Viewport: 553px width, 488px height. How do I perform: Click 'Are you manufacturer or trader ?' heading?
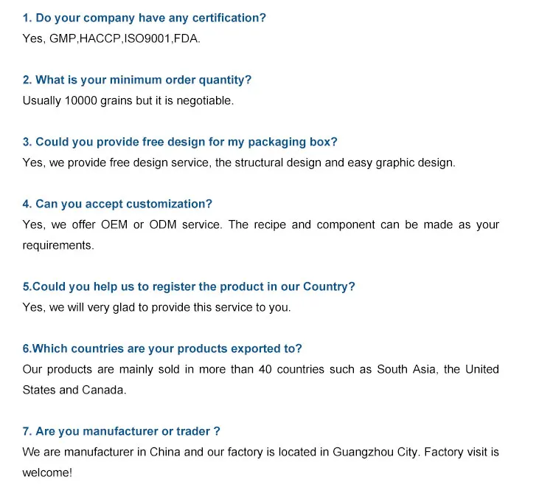[122, 431]
